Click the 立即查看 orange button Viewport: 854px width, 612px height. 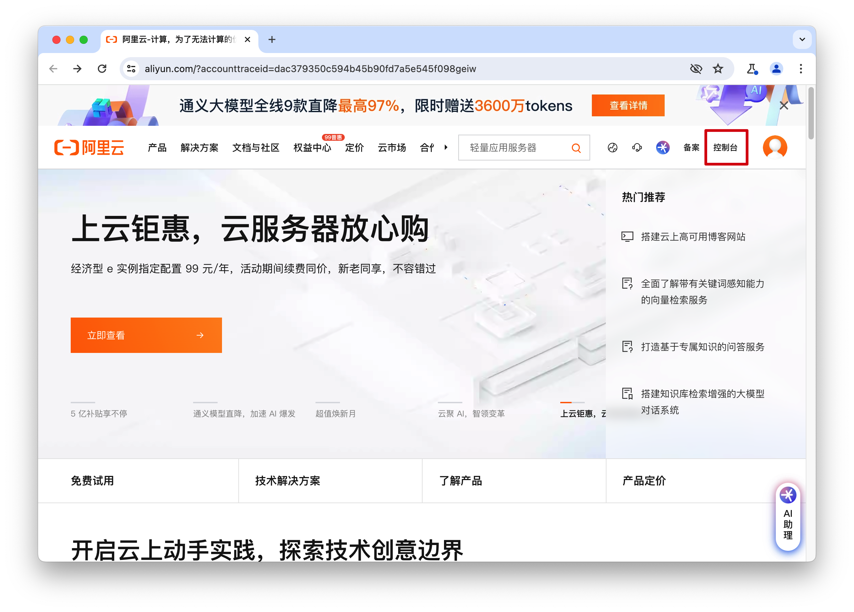pyautogui.click(x=146, y=335)
